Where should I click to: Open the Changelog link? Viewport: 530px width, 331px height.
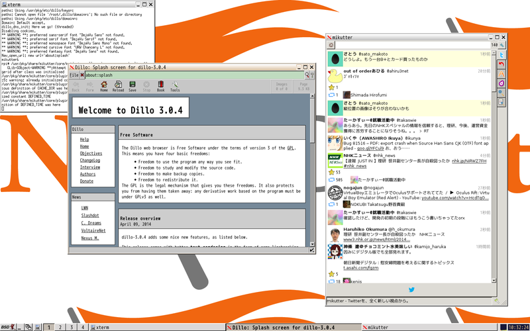point(90,160)
